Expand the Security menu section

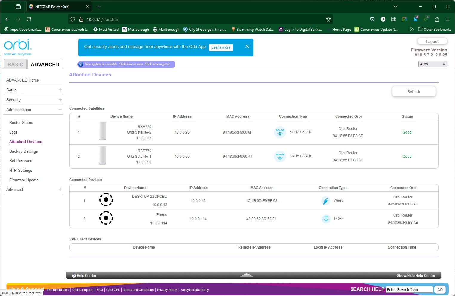click(x=60, y=100)
